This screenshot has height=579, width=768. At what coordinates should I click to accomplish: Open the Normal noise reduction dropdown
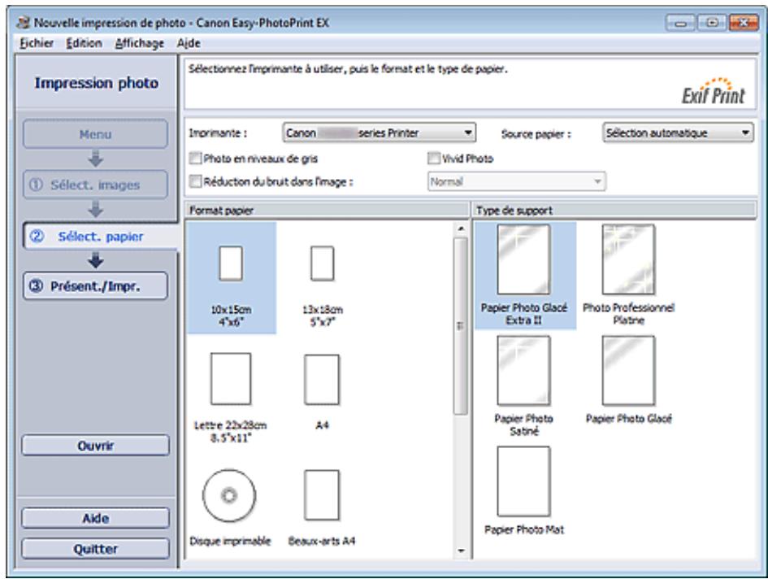coord(516,181)
